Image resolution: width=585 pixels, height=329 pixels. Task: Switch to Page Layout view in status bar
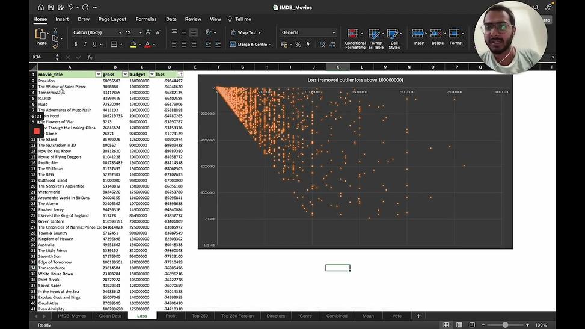click(x=459, y=325)
